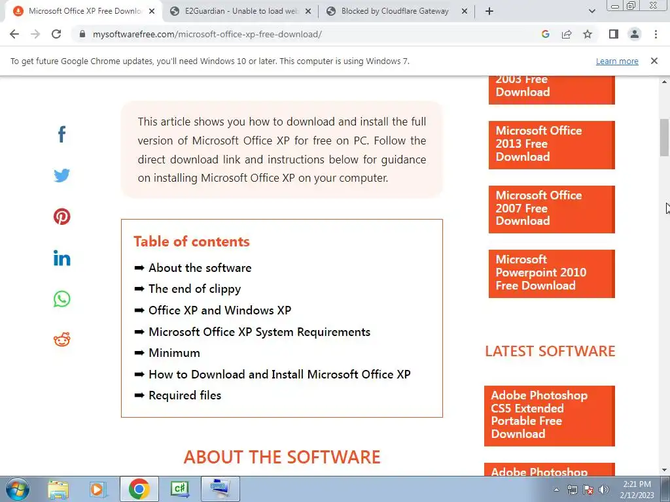The width and height of the screenshot is (670, 502).
Task: View site security lock information
Action: click(82, 34)
